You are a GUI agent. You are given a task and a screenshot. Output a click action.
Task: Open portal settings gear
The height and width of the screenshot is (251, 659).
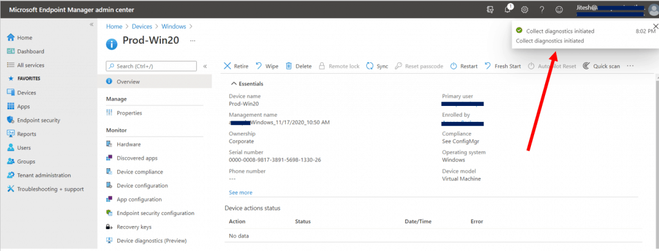pyautogui.click(x=524, y=10)
